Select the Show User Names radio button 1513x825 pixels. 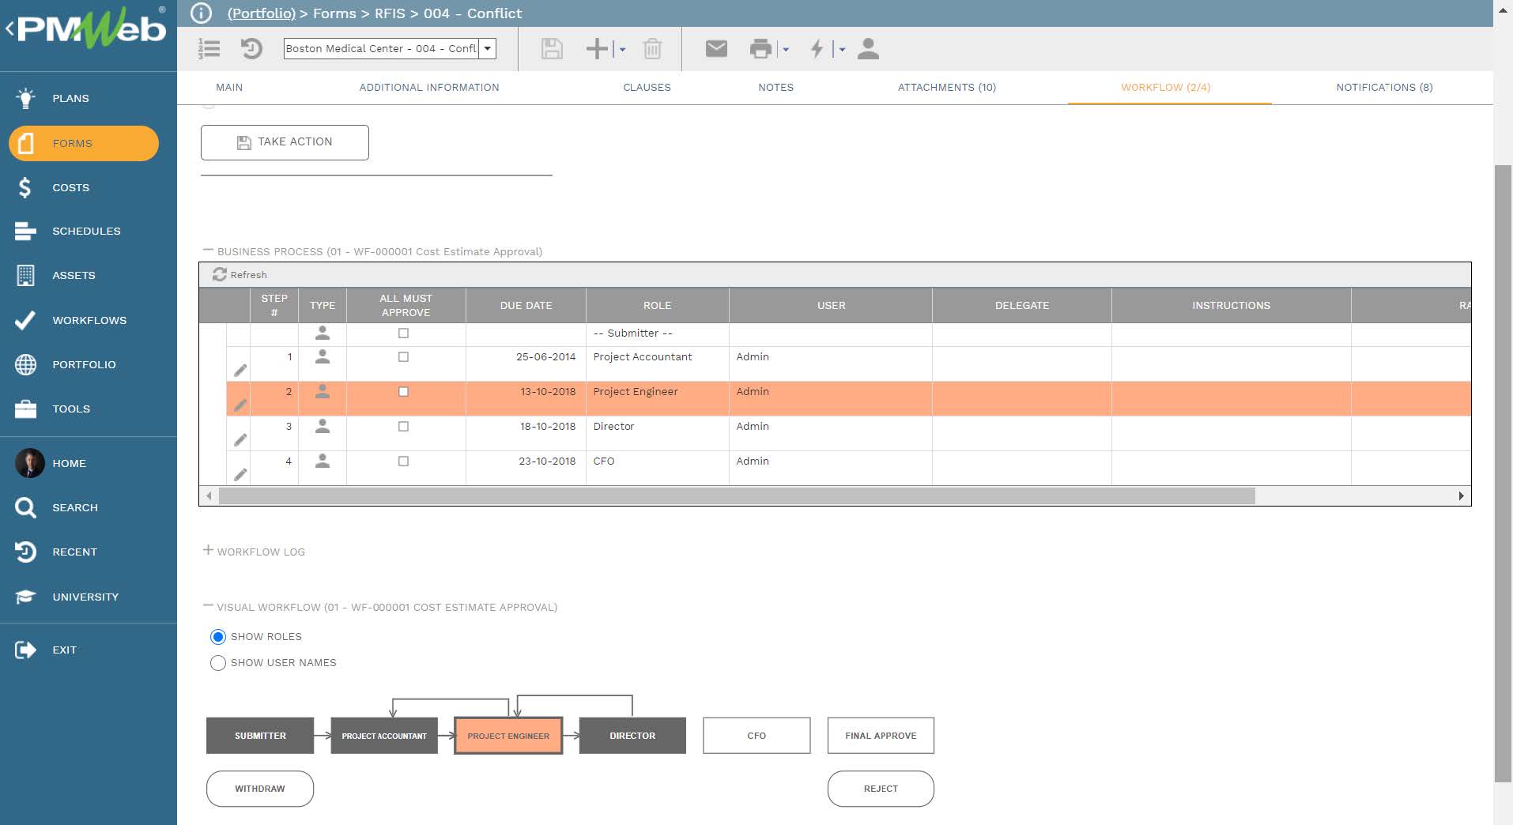pyautogui.click(x=218, y=663)
